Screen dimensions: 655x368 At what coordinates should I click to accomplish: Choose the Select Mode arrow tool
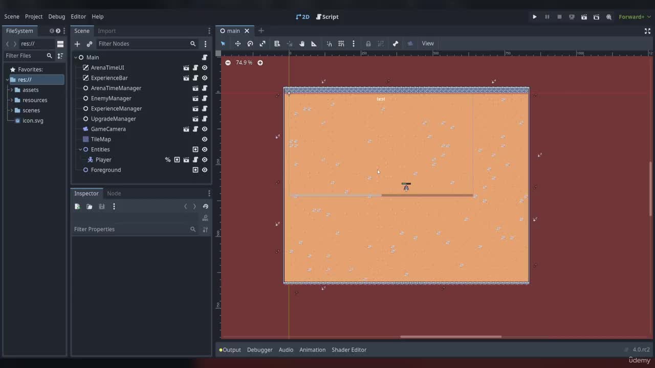pyautogui.click(x=223, y=43)
